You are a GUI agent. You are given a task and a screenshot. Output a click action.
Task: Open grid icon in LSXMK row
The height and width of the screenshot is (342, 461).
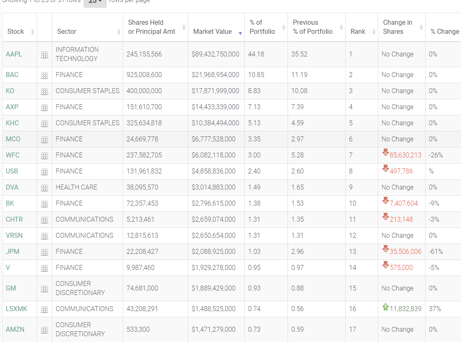click(x=44, y=309)
